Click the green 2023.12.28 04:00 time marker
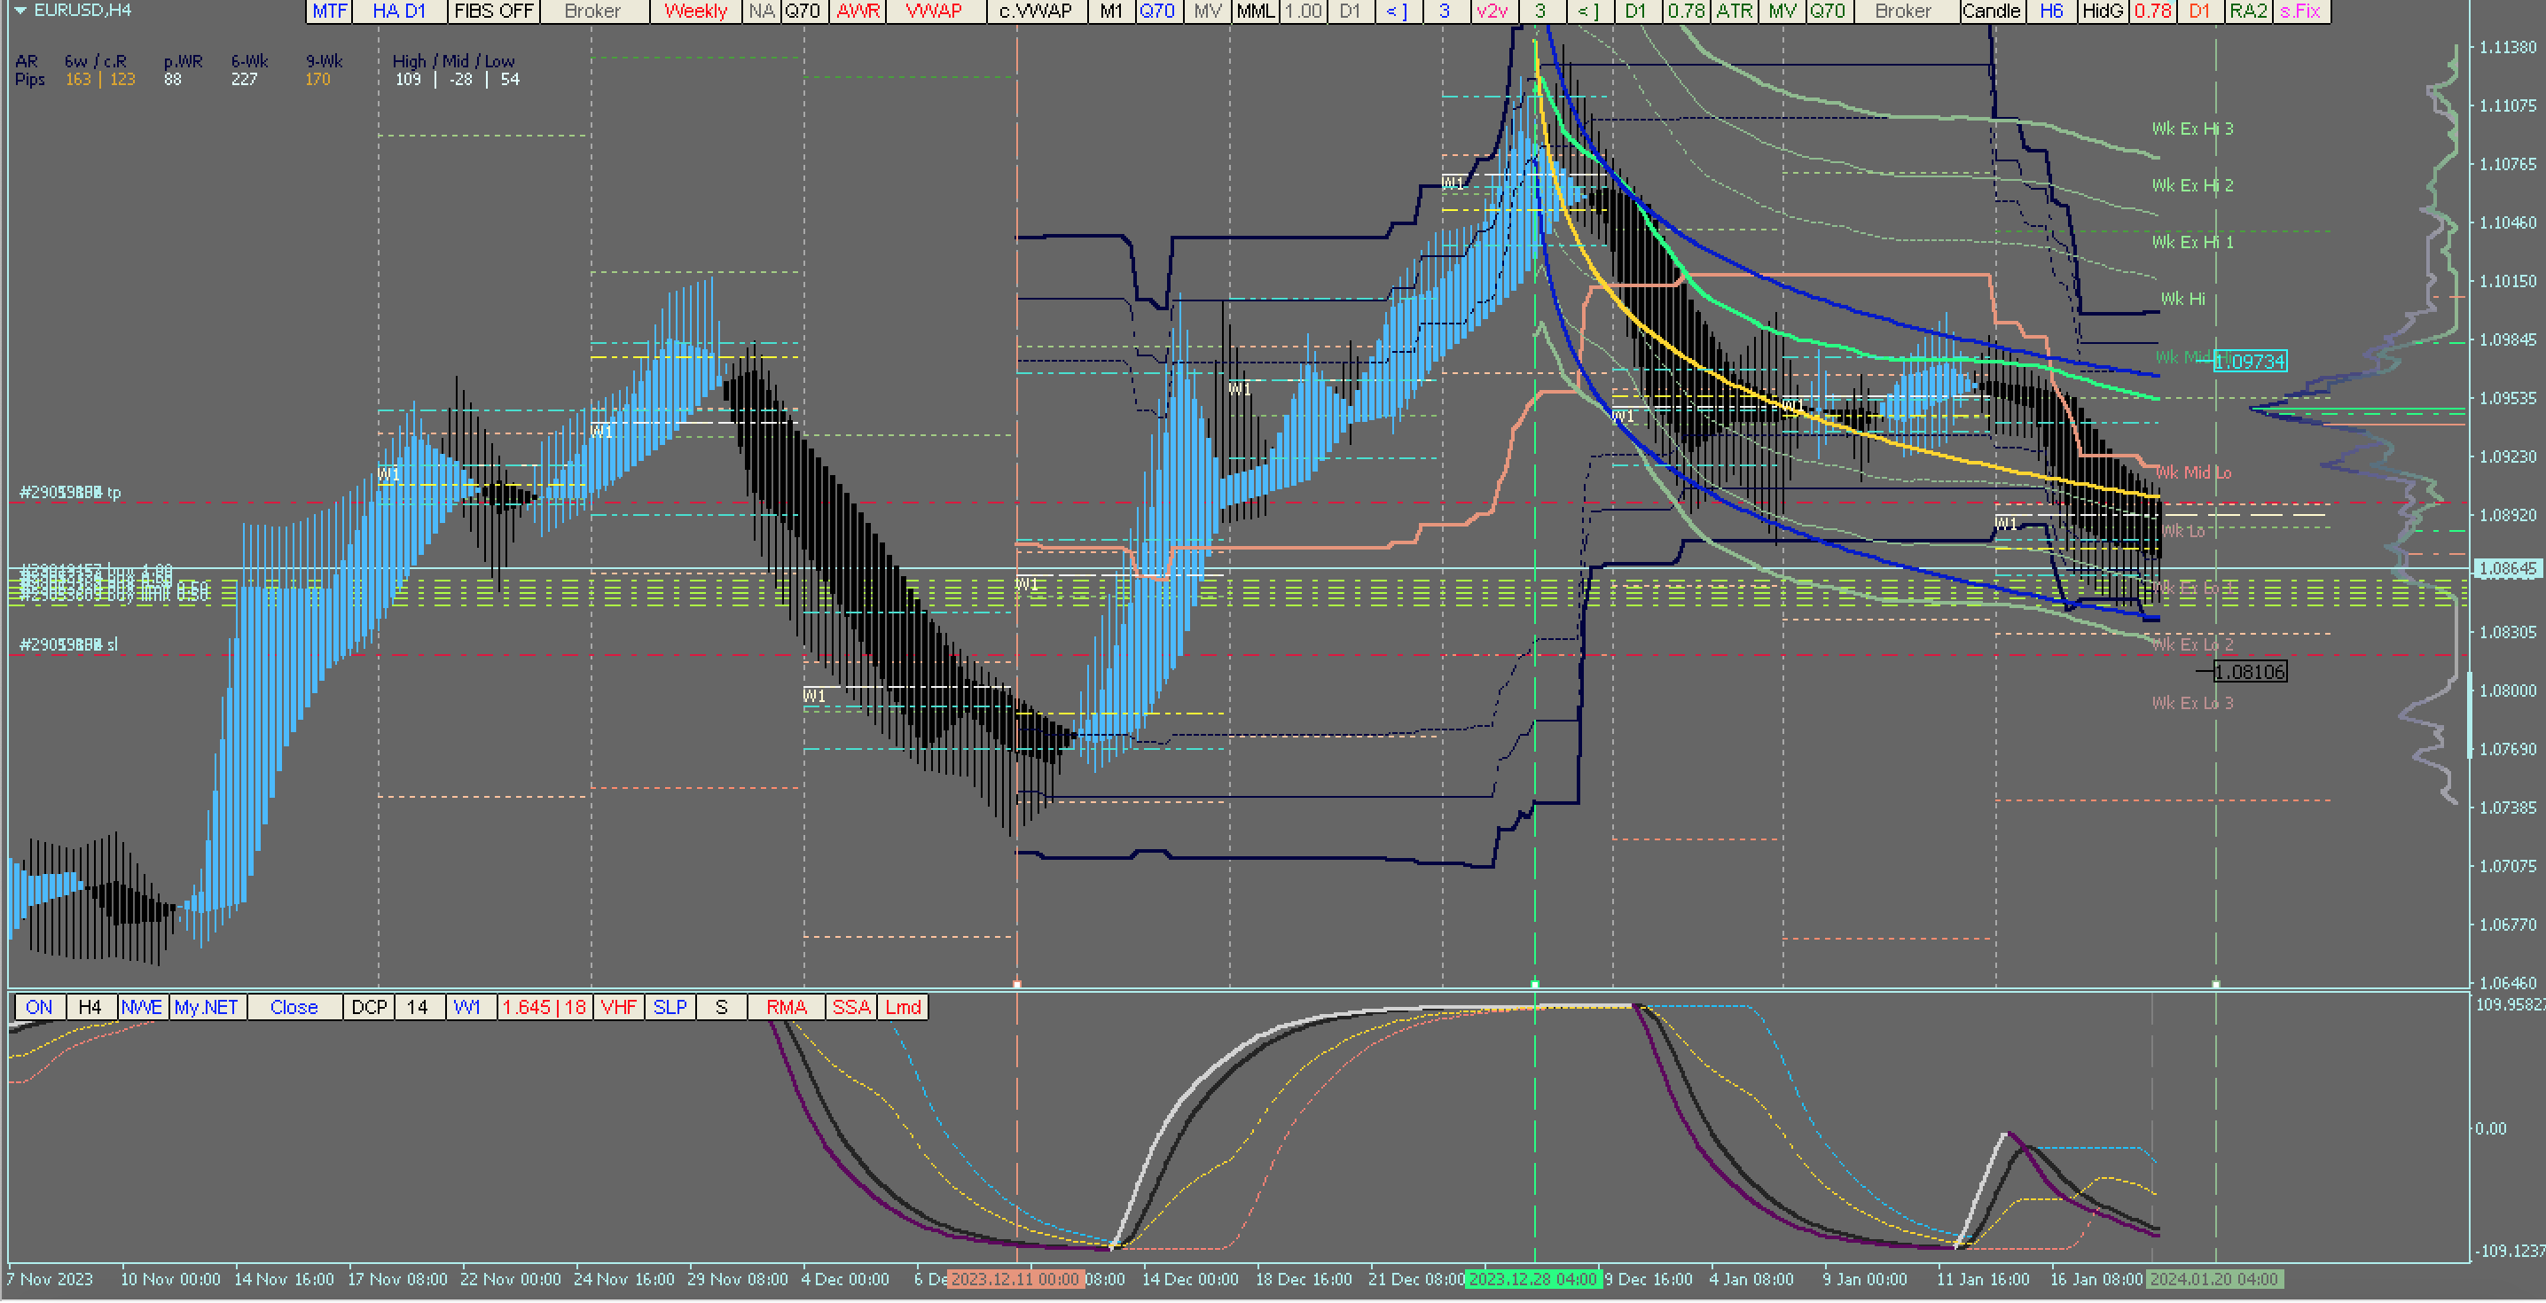 point(1532,1278)
